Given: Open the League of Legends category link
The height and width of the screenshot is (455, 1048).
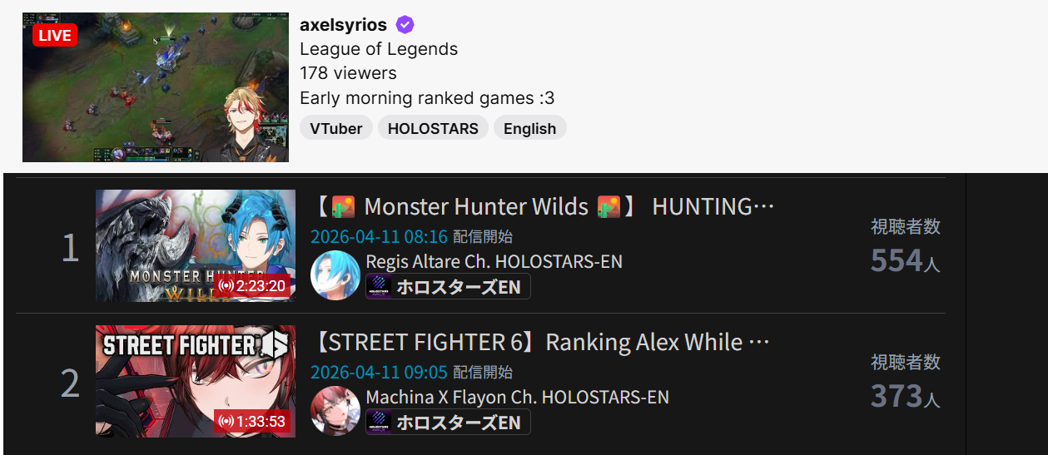Looking at the screenshot, I should [x=379, y=49].
